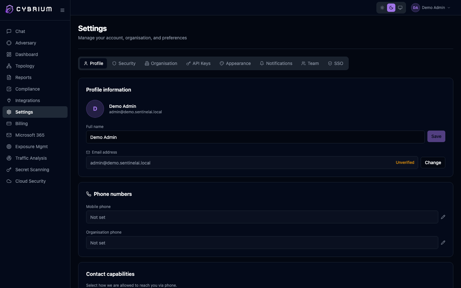Open Compliance in sidebar
Image resolution: width=461 pixels, height=288 pixels.
(35, 89)
